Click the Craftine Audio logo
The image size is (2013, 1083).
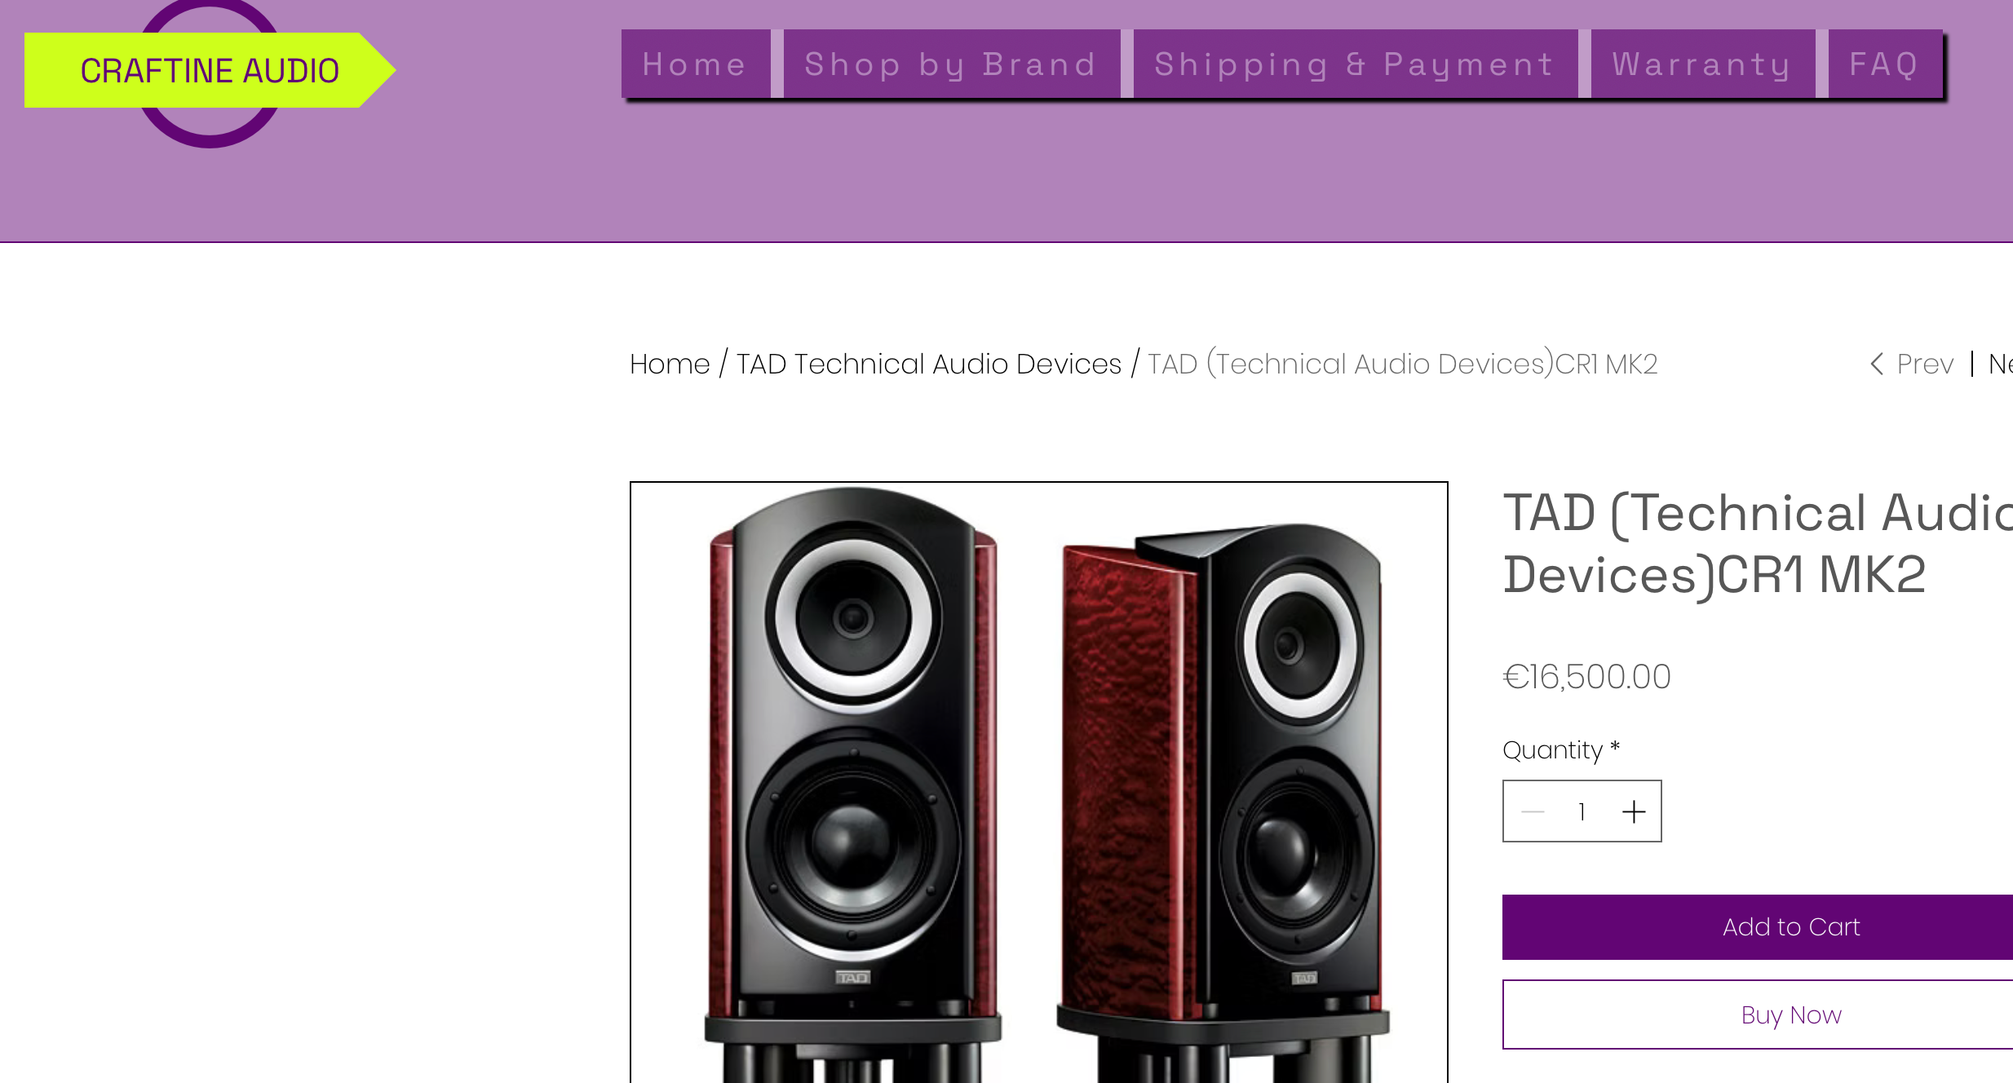pyautogui.click(x=210, y=71)
